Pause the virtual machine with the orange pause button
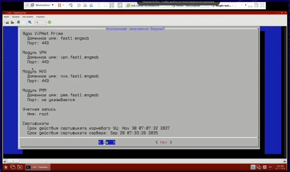 pos(59,5)
